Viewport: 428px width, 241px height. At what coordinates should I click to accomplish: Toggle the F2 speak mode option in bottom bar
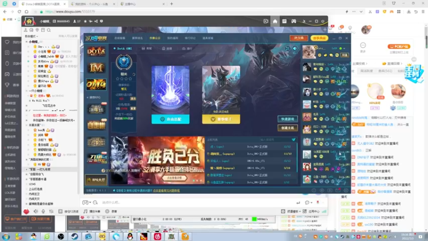(68, 211)
